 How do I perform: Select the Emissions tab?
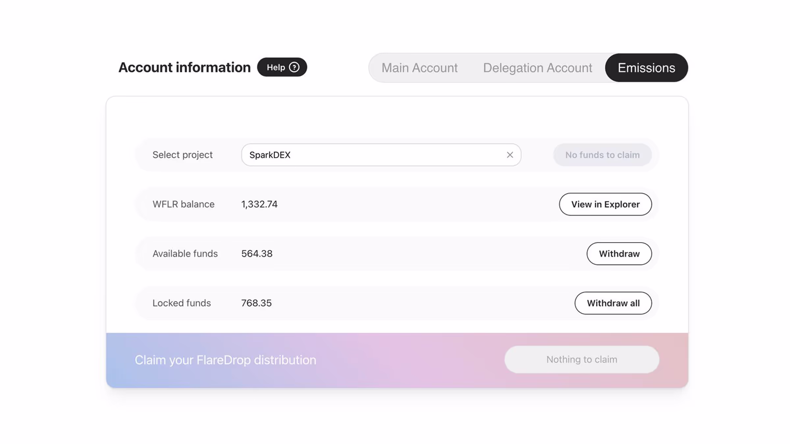point(646,68)
